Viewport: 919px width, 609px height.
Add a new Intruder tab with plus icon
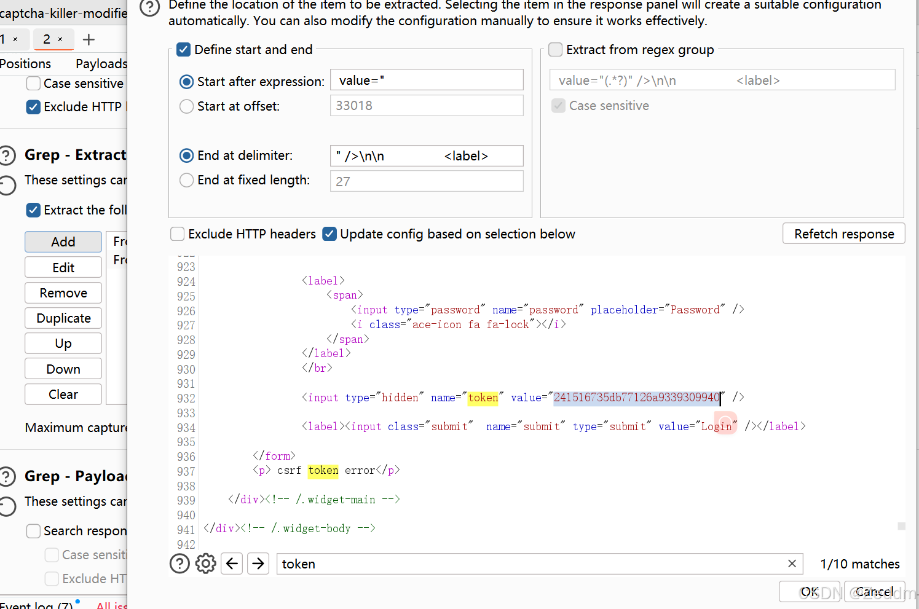(x=89, y=39)
